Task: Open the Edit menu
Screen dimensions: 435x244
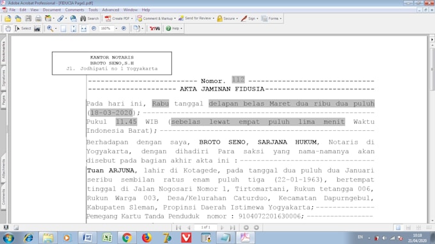Action: (23, 10)
